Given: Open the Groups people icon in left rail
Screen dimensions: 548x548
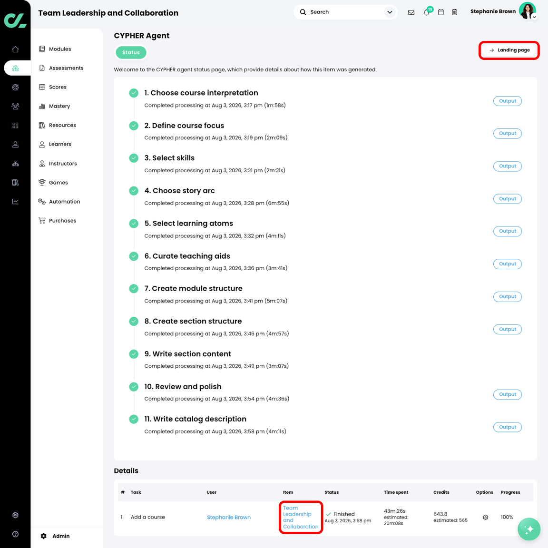Looking at the screenshot, I should click(15, 106).
